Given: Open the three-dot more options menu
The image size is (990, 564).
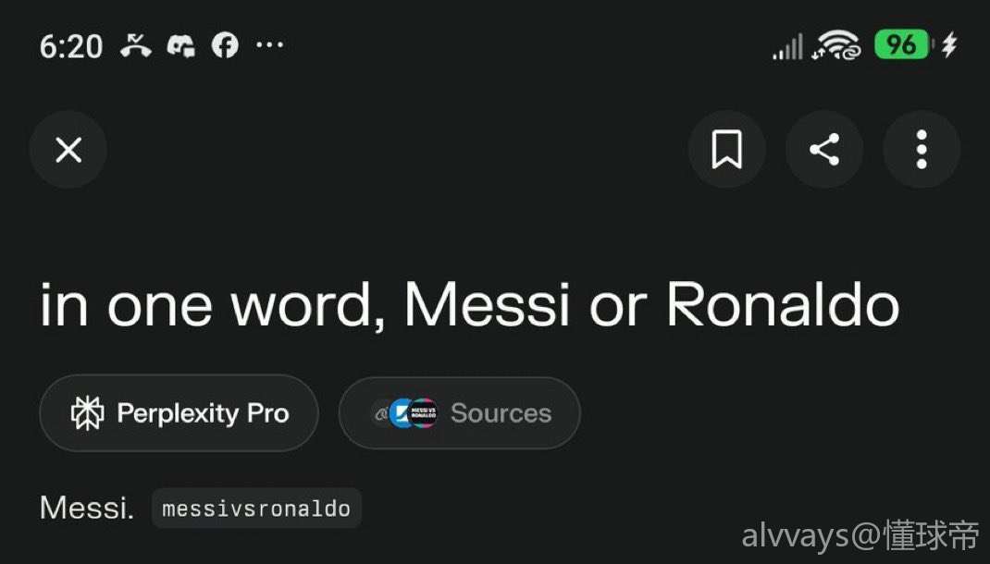Looking at the screenshot, I should pos(922,150).
